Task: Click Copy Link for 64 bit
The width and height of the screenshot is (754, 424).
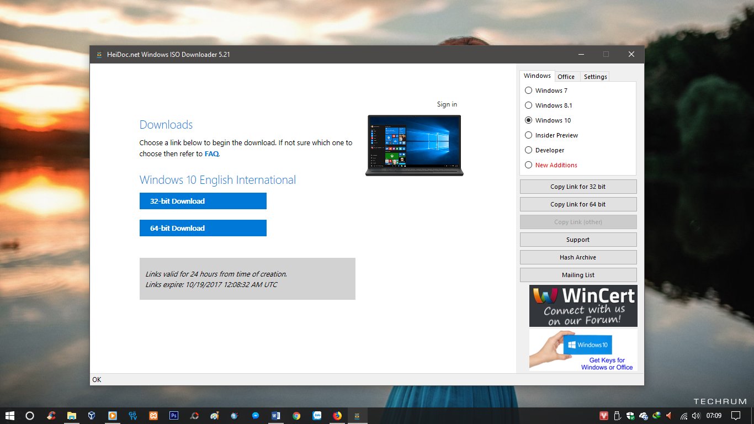Action: point(578,204)
